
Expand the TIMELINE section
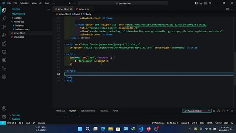click(x=16, y=119)
